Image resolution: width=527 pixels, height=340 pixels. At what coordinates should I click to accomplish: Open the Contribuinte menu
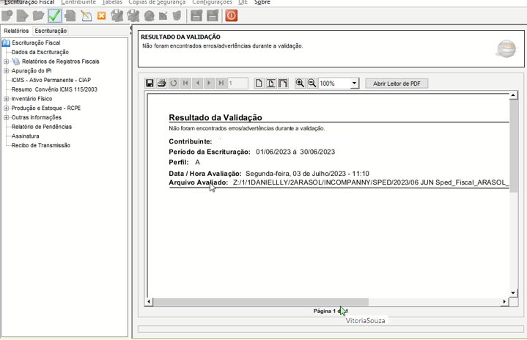(x=78, y=2)
